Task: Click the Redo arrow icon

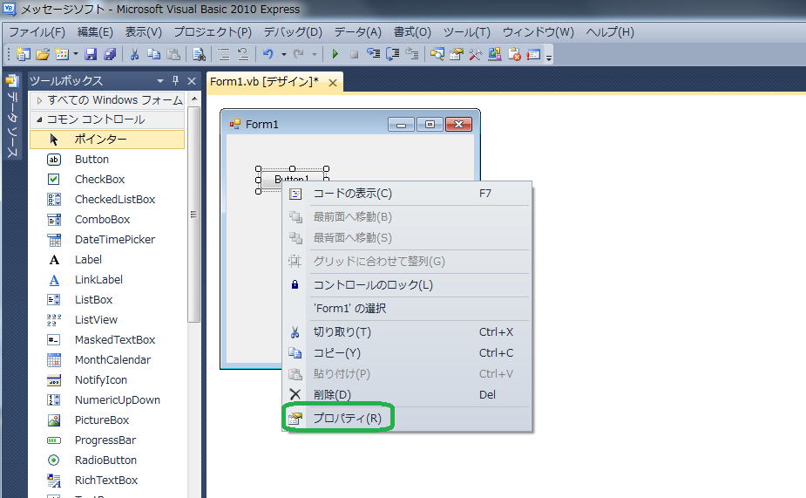Action: pyautogui.click(x=299, y=54)
